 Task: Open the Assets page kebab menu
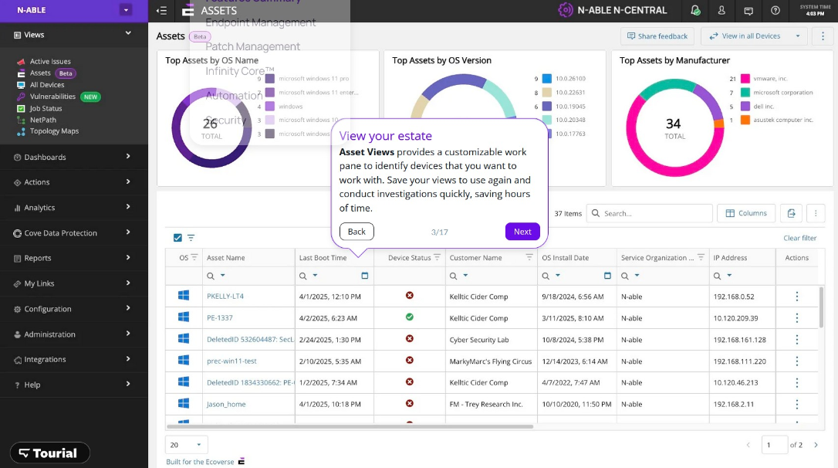tap(823, 36)
